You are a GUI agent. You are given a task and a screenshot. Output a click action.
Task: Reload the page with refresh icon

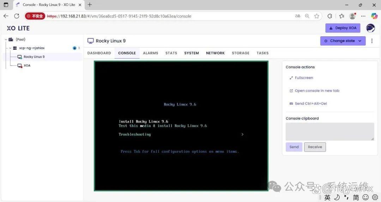(x=17, y=16)
